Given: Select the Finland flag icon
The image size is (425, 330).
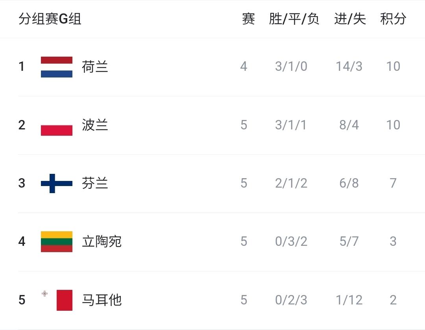Looking at the screenshot, I should point(56,183).
